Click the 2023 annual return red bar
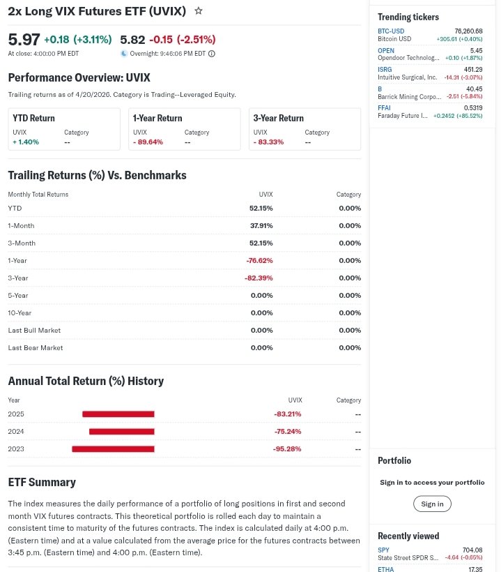The image size is (501, 572). pyautogui.click(x=113, y=449)
